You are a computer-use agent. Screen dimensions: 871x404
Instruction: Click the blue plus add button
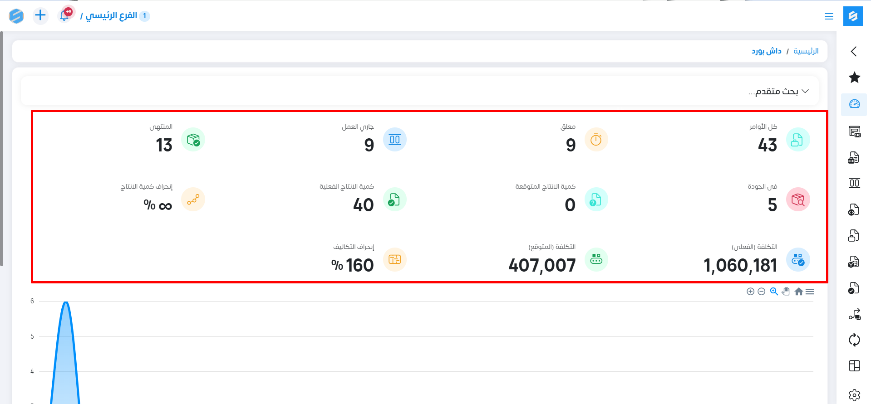40,15
